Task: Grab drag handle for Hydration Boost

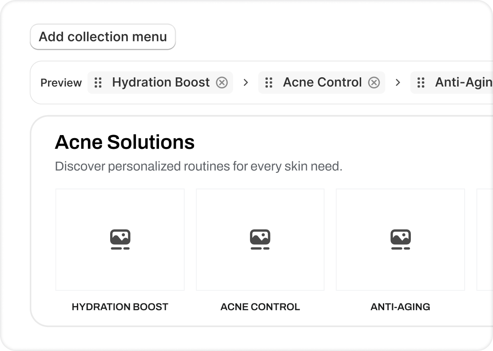Action: 98,83
